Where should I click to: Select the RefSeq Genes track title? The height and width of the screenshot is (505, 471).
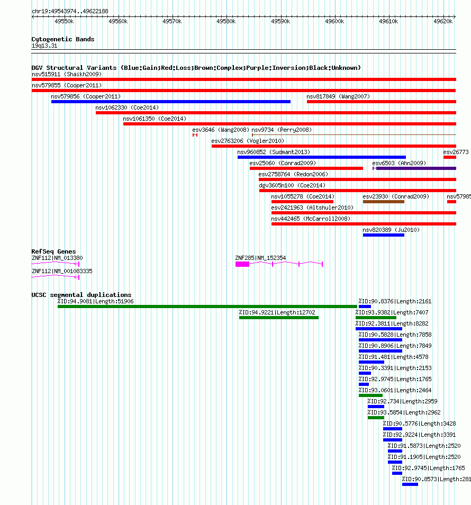tap(54, 251)
